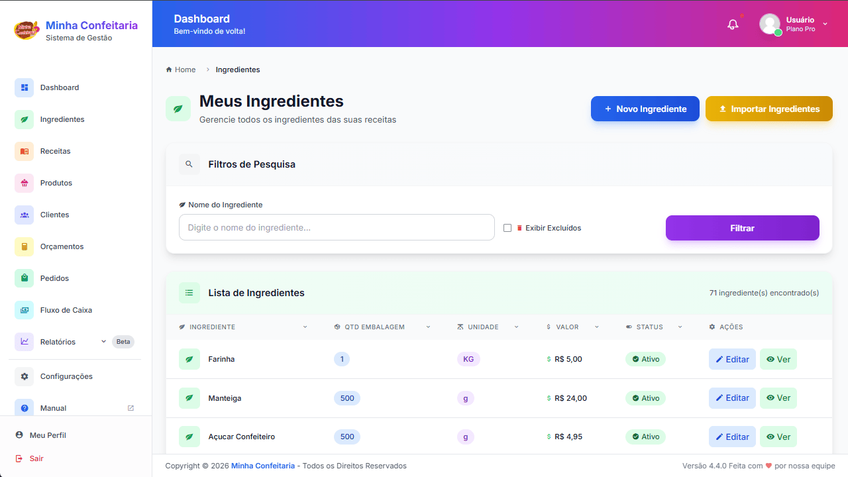The image size is (848, 477).
Task: Click the Nome do Ingrediente search field
Action: point(337,227)
